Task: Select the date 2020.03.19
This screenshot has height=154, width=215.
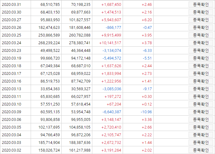Action: point(12,58)
